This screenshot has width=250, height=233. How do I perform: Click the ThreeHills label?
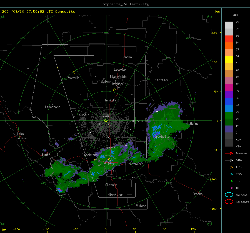[140, 121]
